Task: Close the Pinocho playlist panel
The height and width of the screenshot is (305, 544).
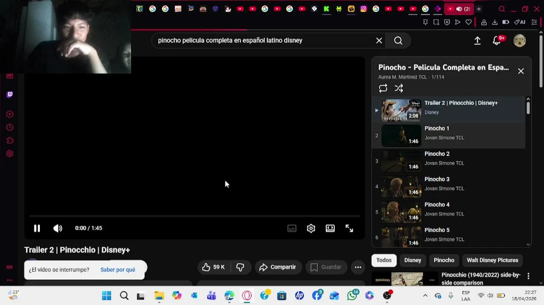Action: (521, 71)
